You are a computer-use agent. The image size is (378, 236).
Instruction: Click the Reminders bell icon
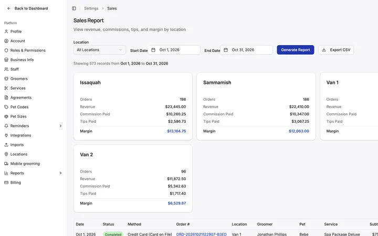click(6, 126)
